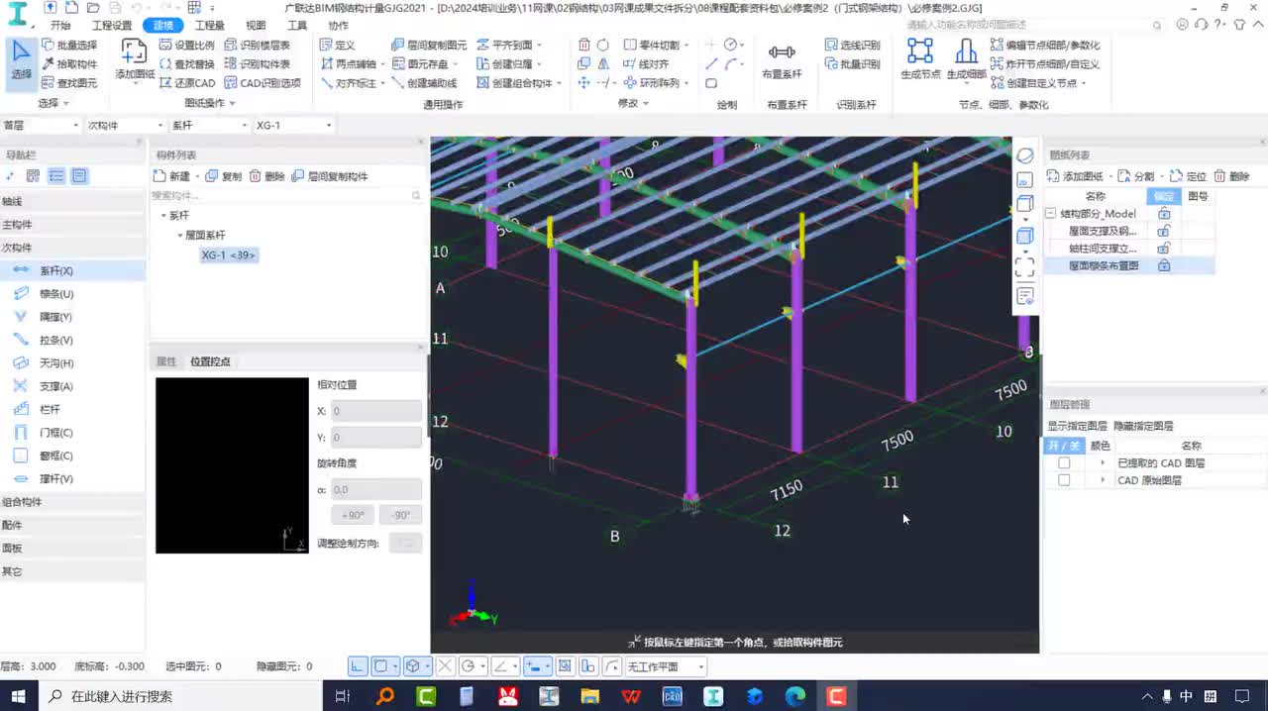Open the XG-1 component dropdown
Screen dimensions: 1268x711
point(294,126)
